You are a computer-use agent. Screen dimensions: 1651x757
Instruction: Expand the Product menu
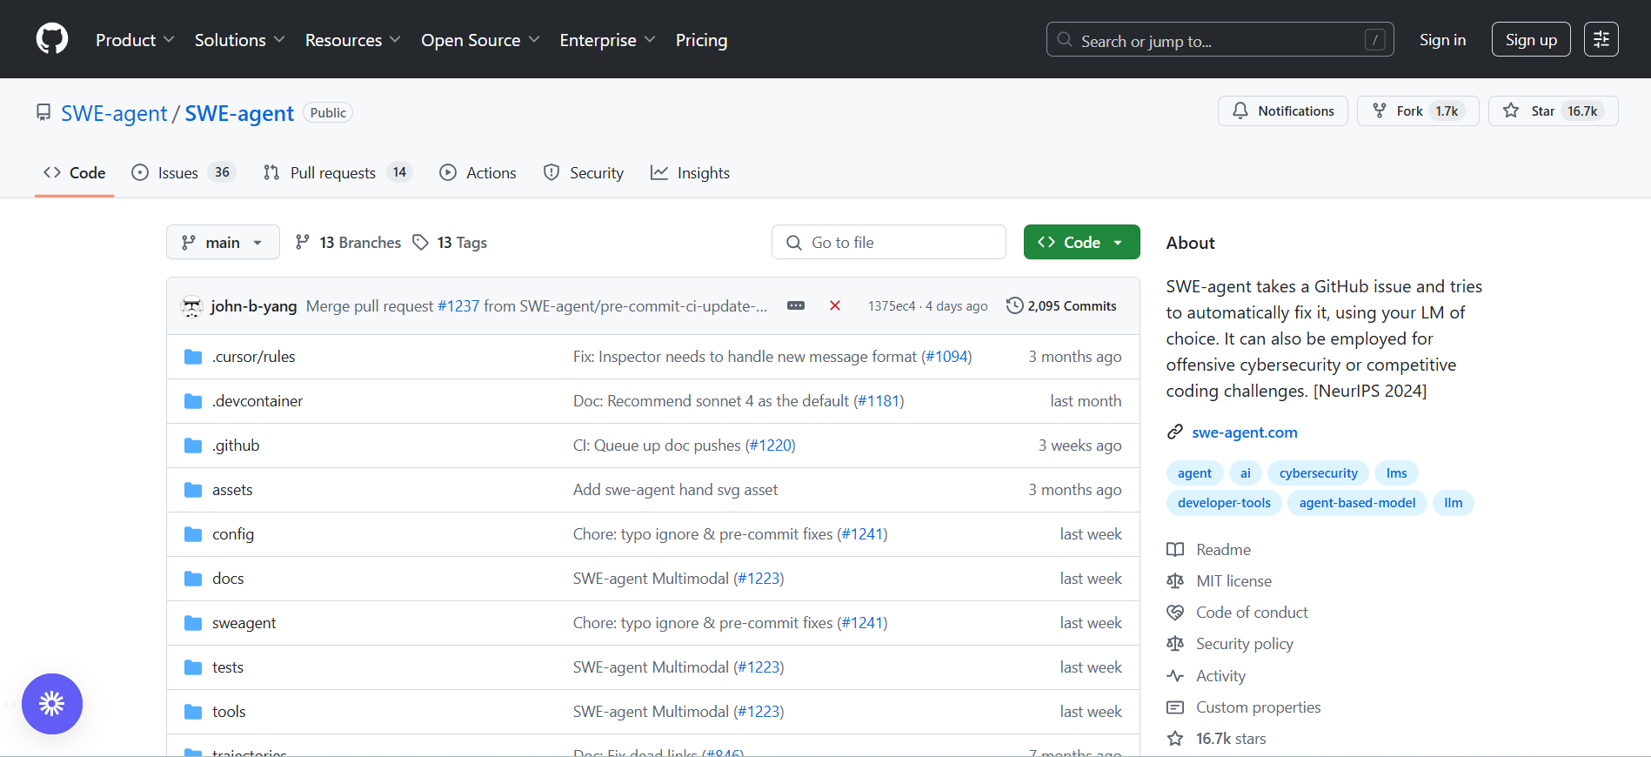tap(135, 40)
